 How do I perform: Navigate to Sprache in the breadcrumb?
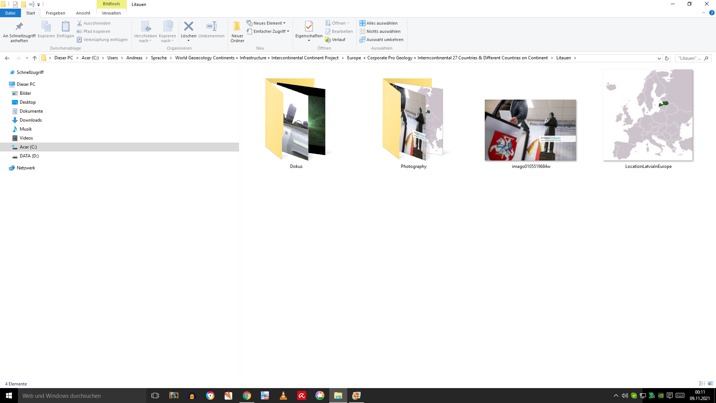[159, 58]
